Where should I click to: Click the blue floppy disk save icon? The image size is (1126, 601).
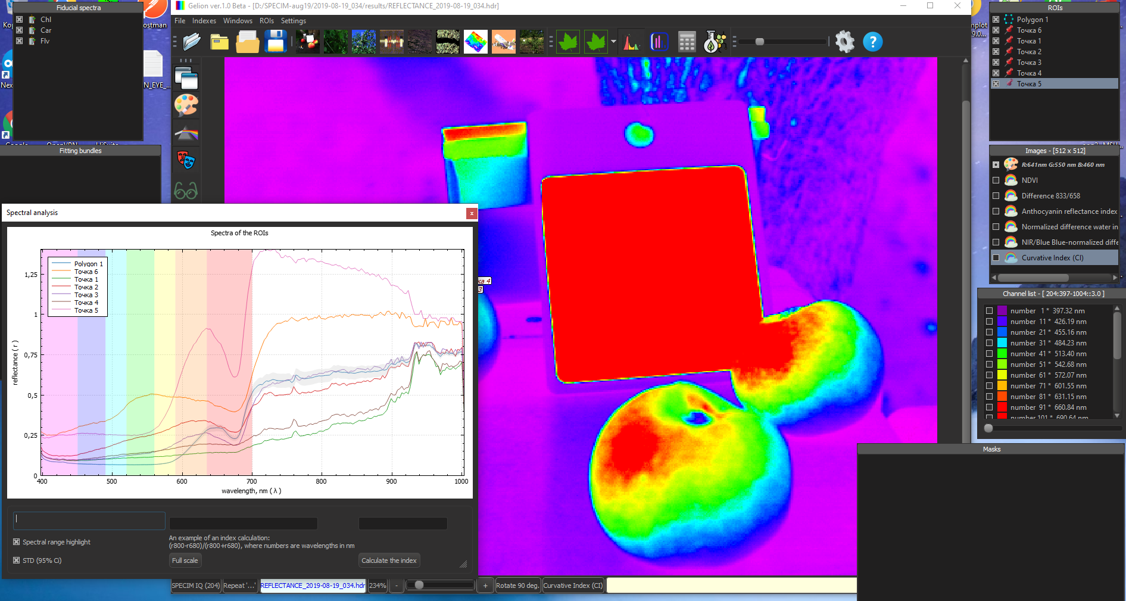pyautogui.click(x=276, y=42)
